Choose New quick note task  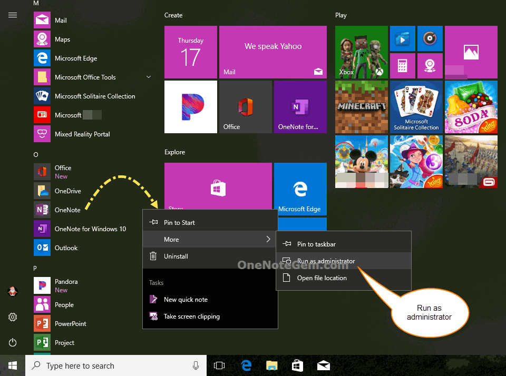point(210,299)
